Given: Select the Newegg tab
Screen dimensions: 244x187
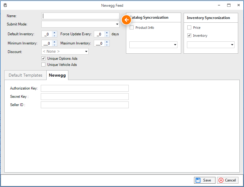Looking at the screenshot, I should 57,75.
